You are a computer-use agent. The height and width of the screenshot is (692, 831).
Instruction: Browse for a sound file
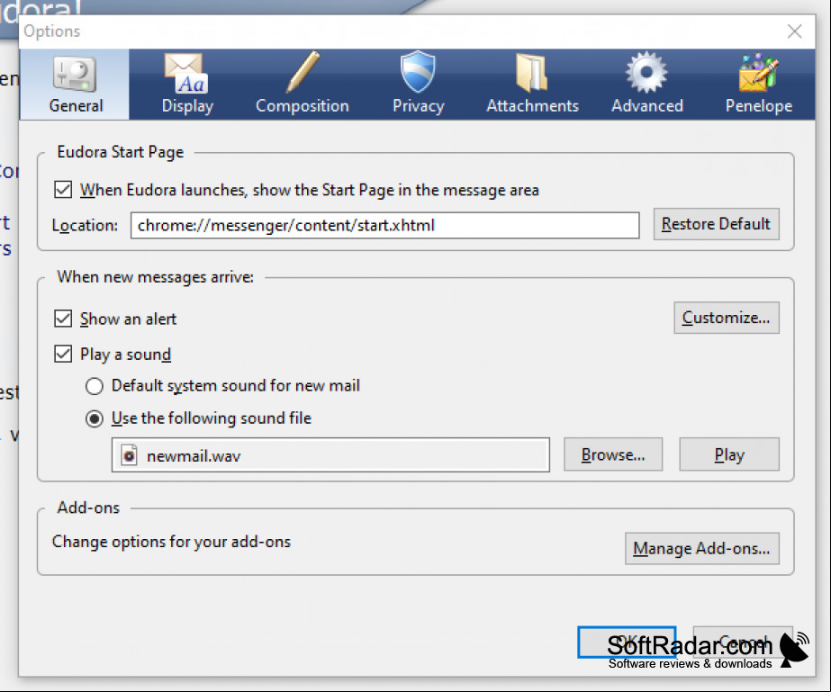613,454
